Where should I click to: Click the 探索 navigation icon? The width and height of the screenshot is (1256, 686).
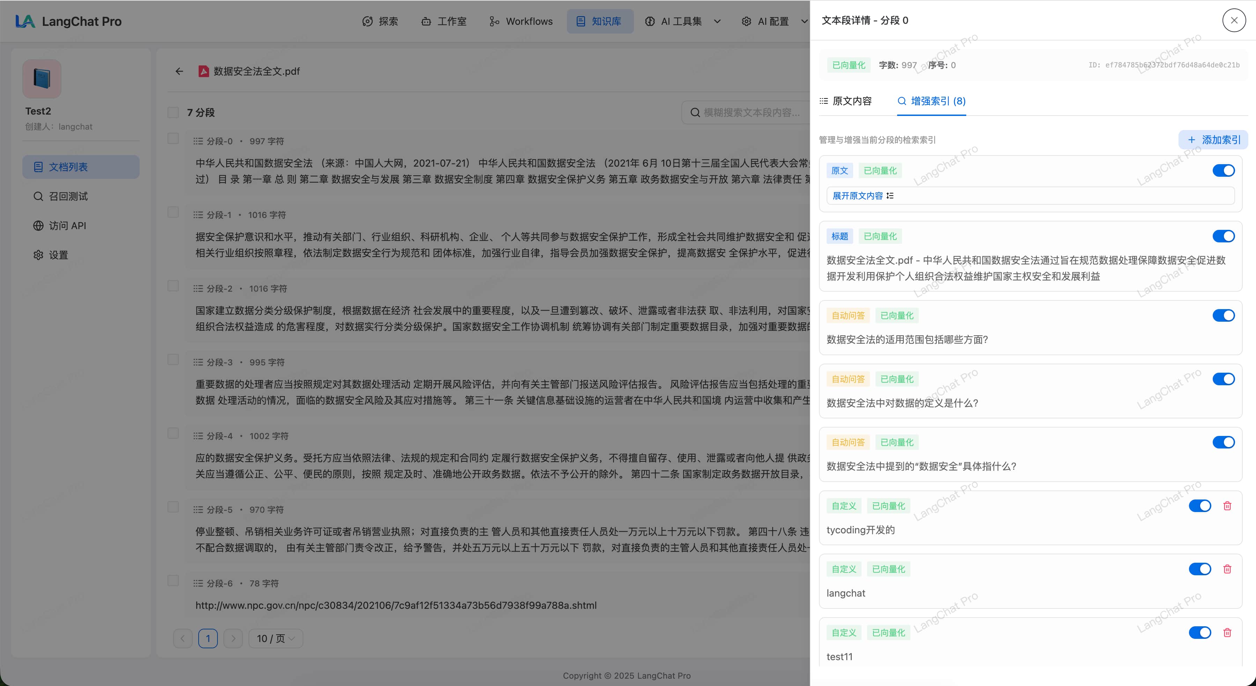point(368,21)
